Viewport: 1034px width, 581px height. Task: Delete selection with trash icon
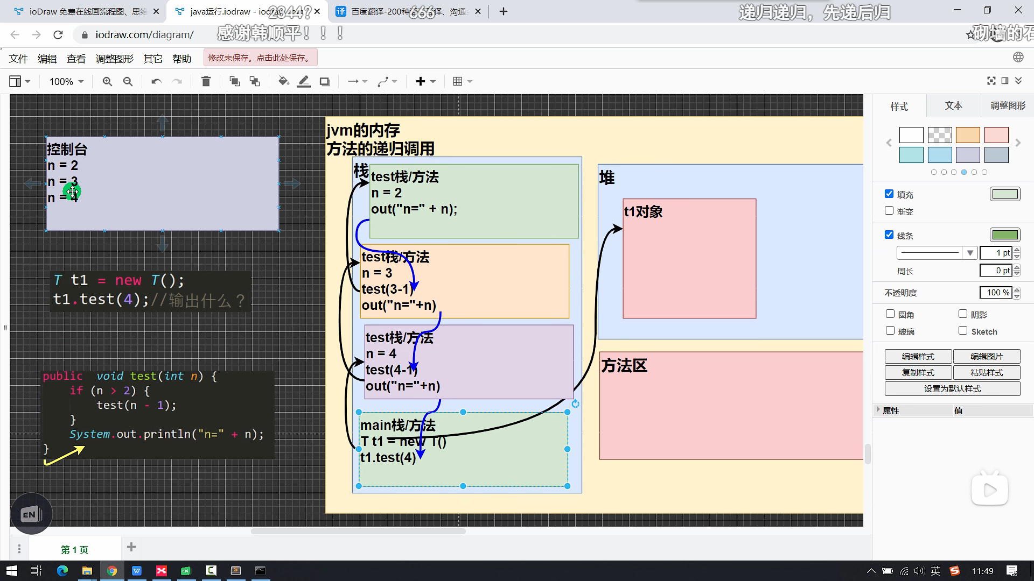point(206,81)
